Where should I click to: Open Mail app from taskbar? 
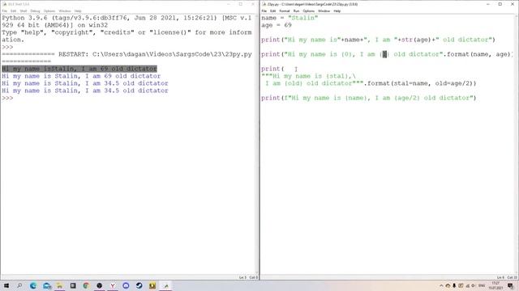47,285
